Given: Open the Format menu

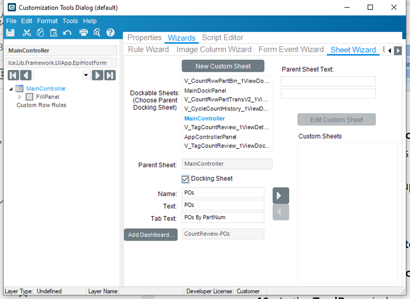Looking at the screenshot, I should [47, 21].
